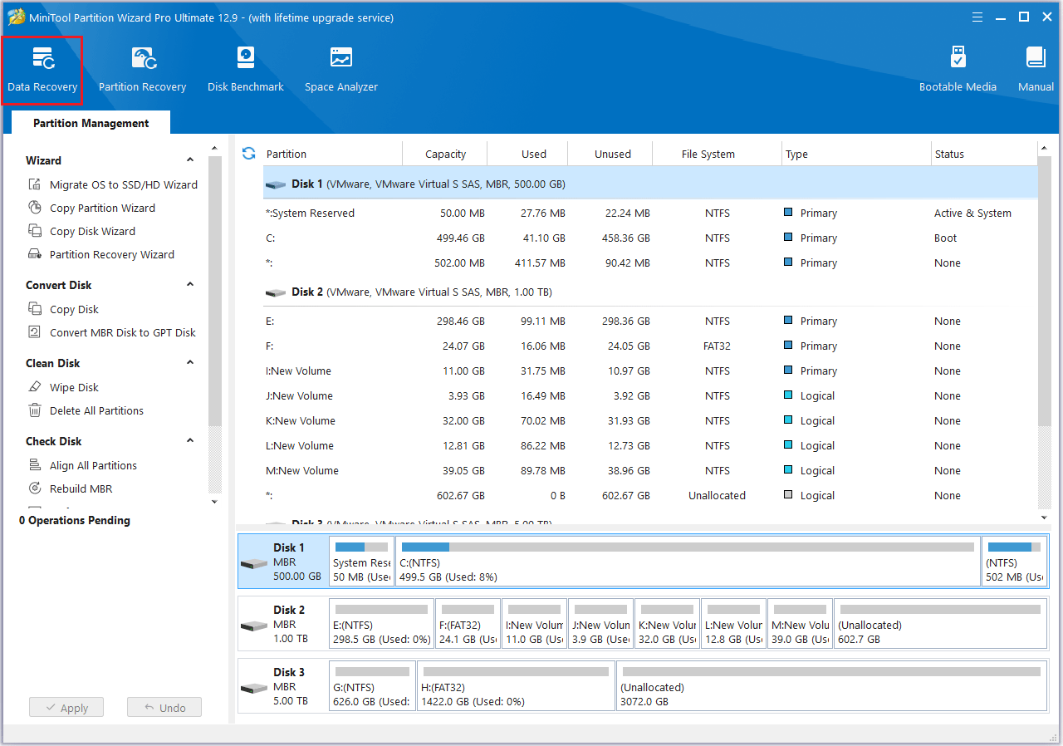The height and width of the screenshot is (746, 1063).
Task: Open the title bar hamburger menu
Action: pyautogui.click(x=977, y=17)
